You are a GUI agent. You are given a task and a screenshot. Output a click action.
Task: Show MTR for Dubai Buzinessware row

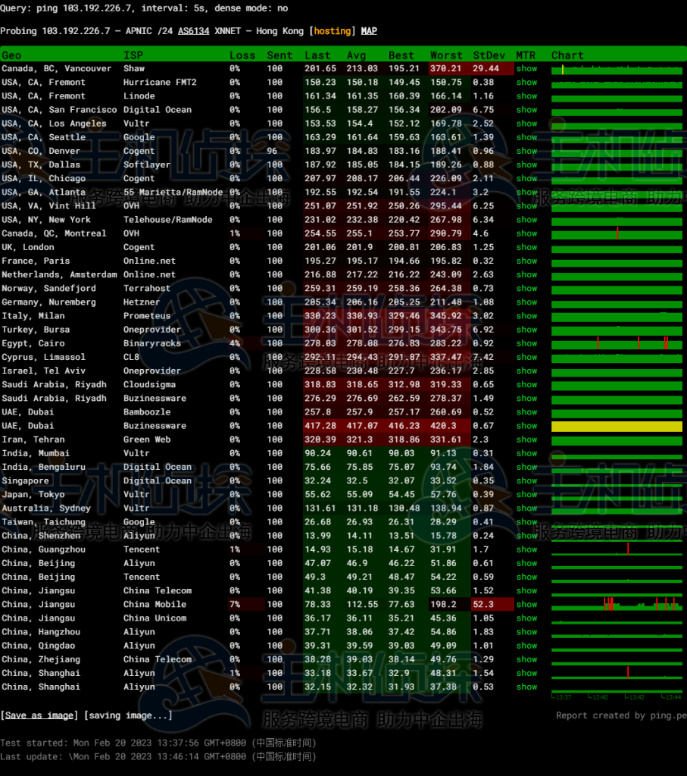(x=526, y=426)
